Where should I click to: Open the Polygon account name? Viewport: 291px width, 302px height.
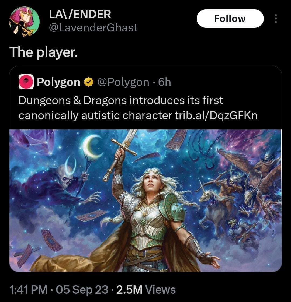click(59, 82)
